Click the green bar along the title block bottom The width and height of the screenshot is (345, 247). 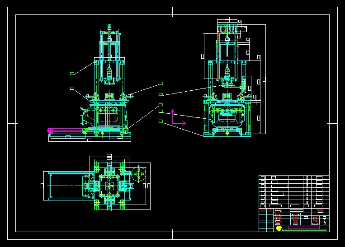(304, 230)
